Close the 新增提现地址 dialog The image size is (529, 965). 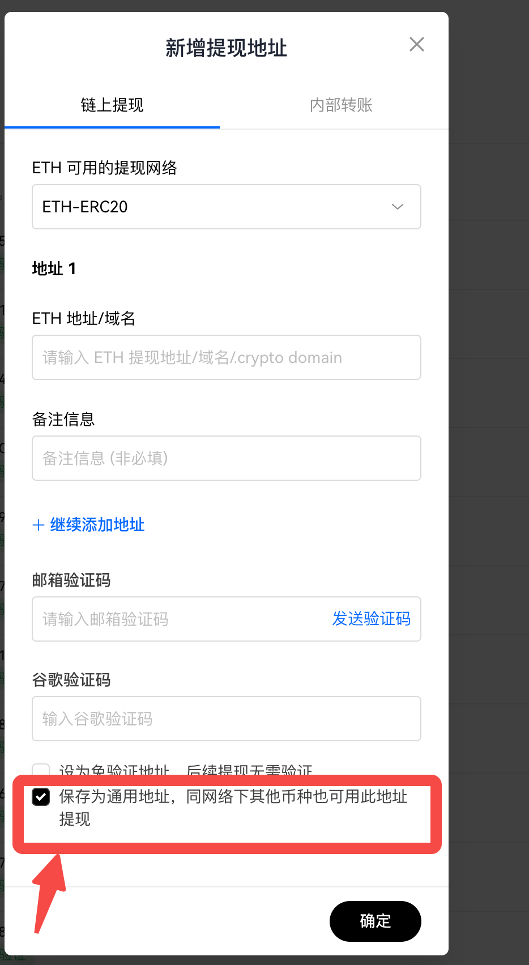[417, 44]
